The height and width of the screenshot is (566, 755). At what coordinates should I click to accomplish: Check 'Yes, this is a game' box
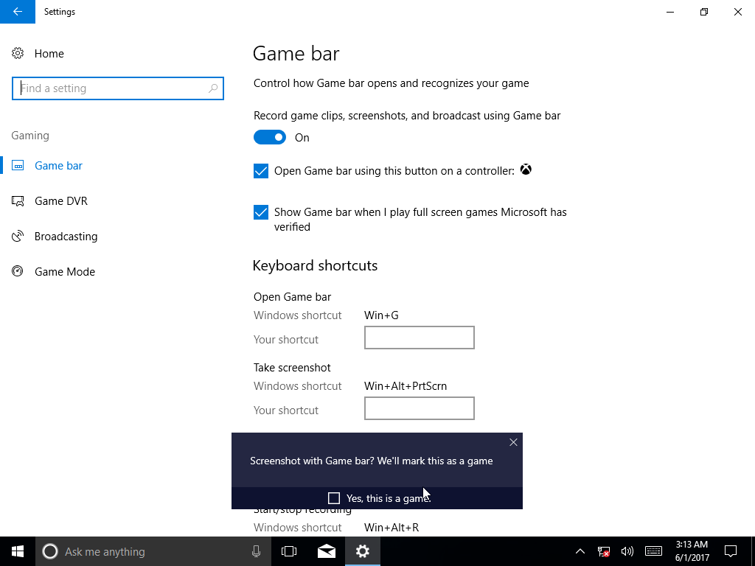pos(334,498)
